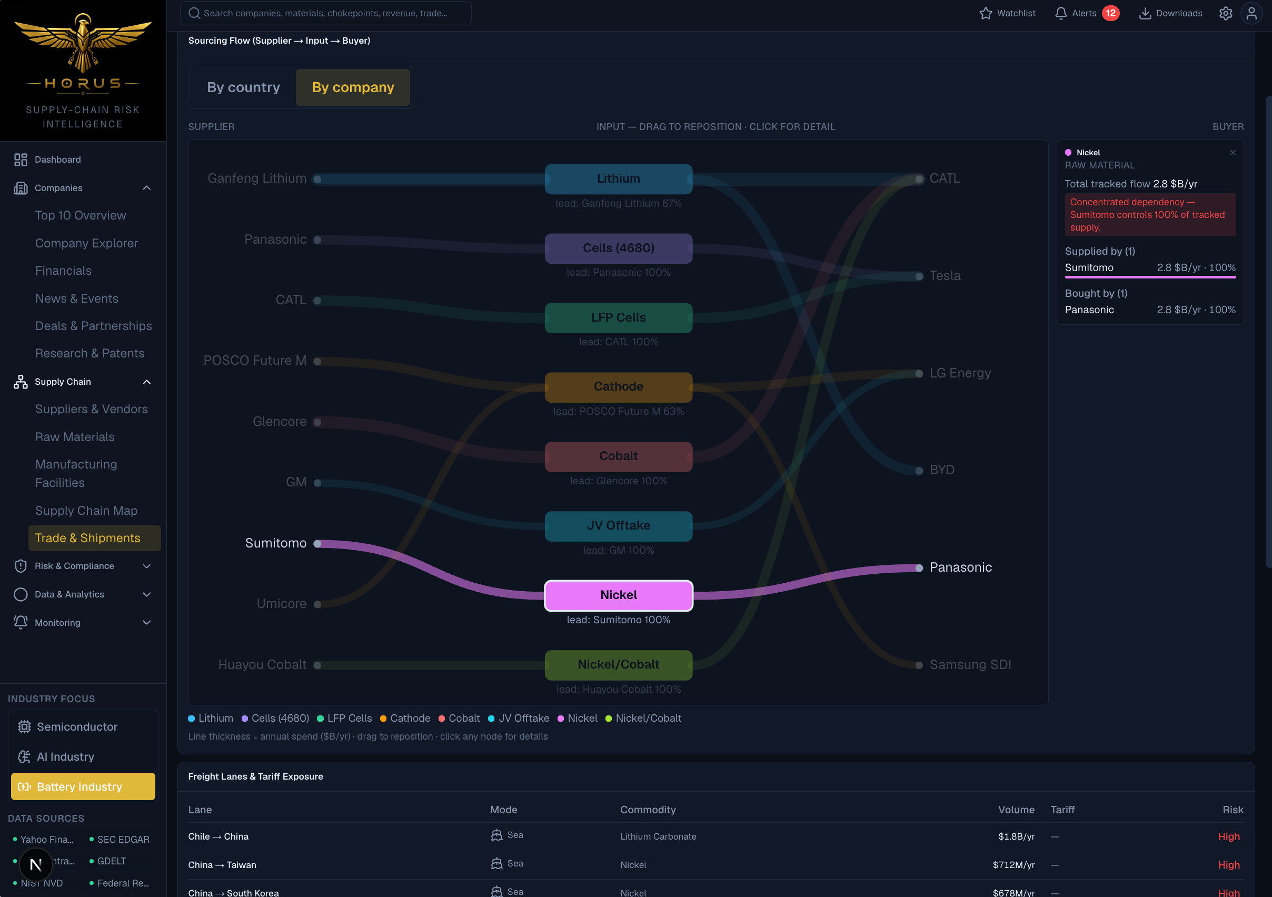Screen dimensions: 1272x897
Task: Click the Panasonic buyer node
Action: coord(919,568)
